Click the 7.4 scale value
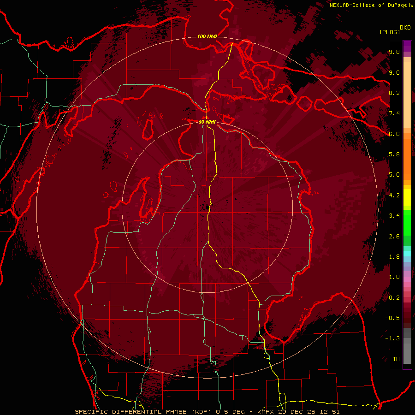Screen dimensions: 415x415 (x=394, y=113)
